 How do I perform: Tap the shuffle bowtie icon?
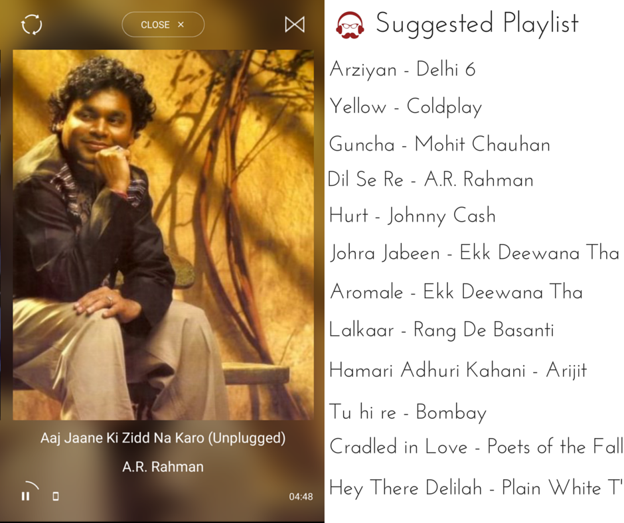(295, 25)
